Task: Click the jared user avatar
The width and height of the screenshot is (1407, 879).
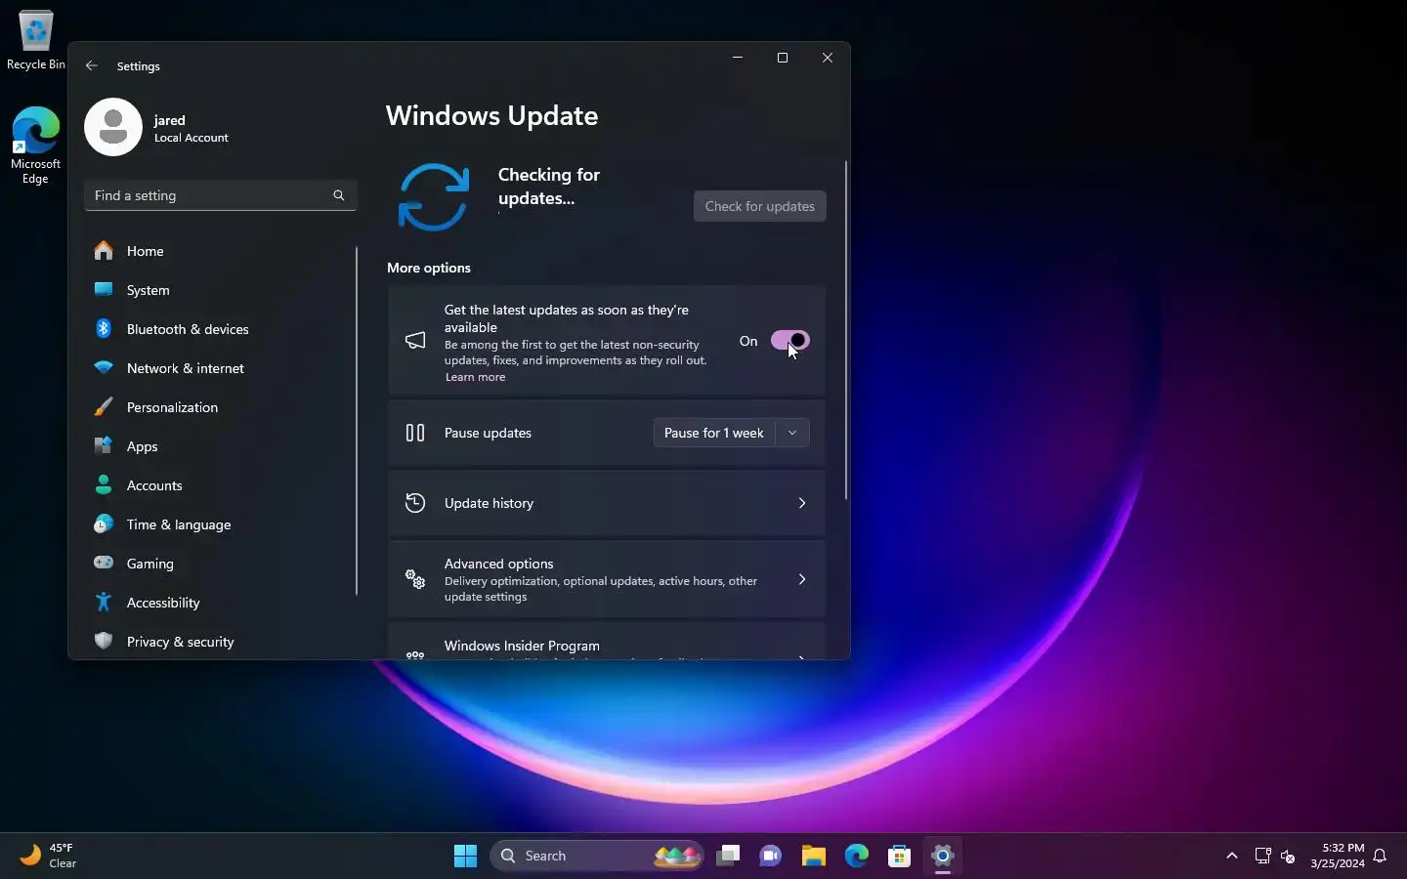Action: (113, 127)
